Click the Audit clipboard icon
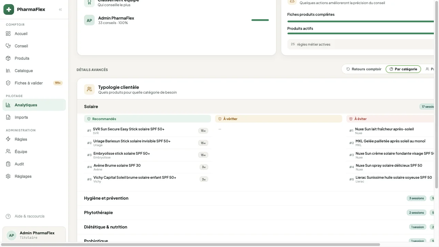439x247 pixels. click(8, 164)
